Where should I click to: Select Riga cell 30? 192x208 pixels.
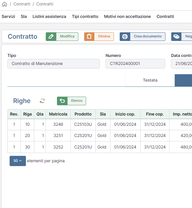tap(27, 147)
